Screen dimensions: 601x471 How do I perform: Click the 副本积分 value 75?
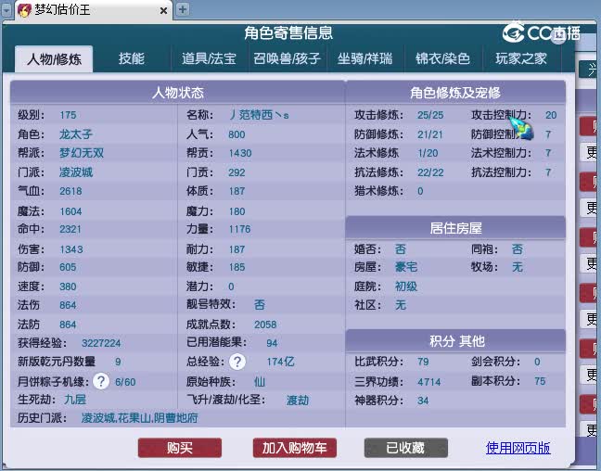click(540, 381)
